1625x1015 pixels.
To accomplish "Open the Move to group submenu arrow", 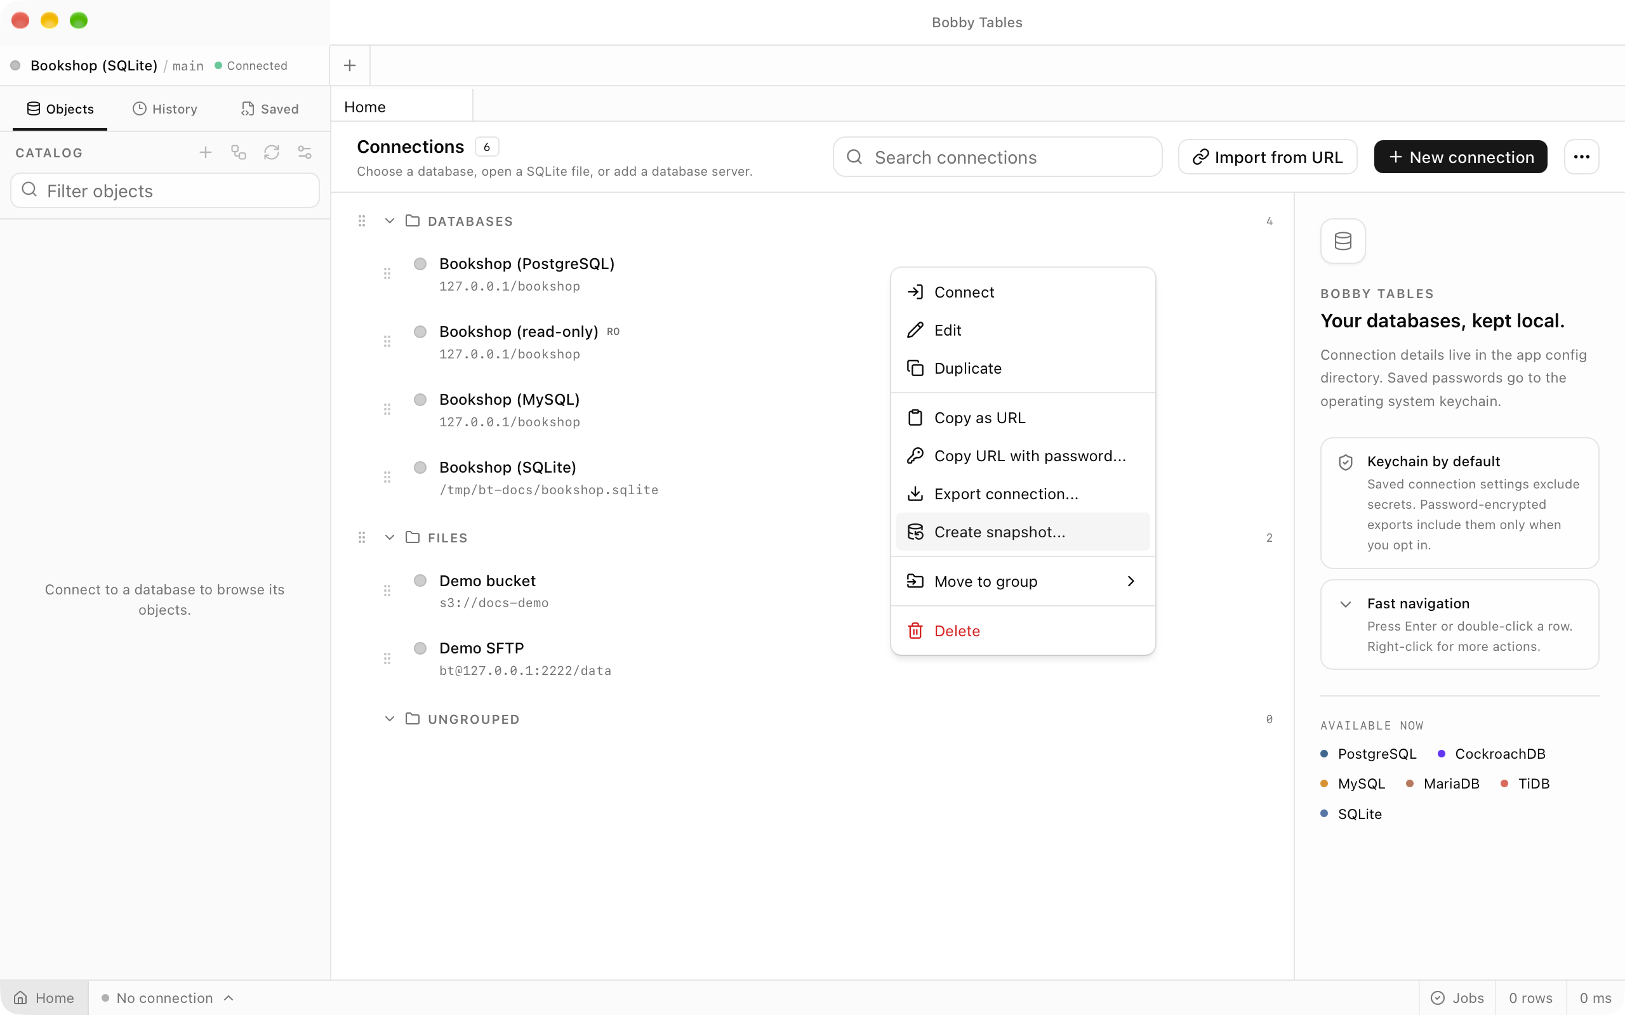I will [1131, 581].
